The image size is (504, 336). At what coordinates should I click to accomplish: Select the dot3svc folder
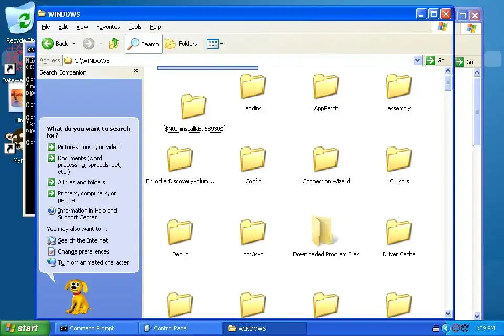pos(253,238)
